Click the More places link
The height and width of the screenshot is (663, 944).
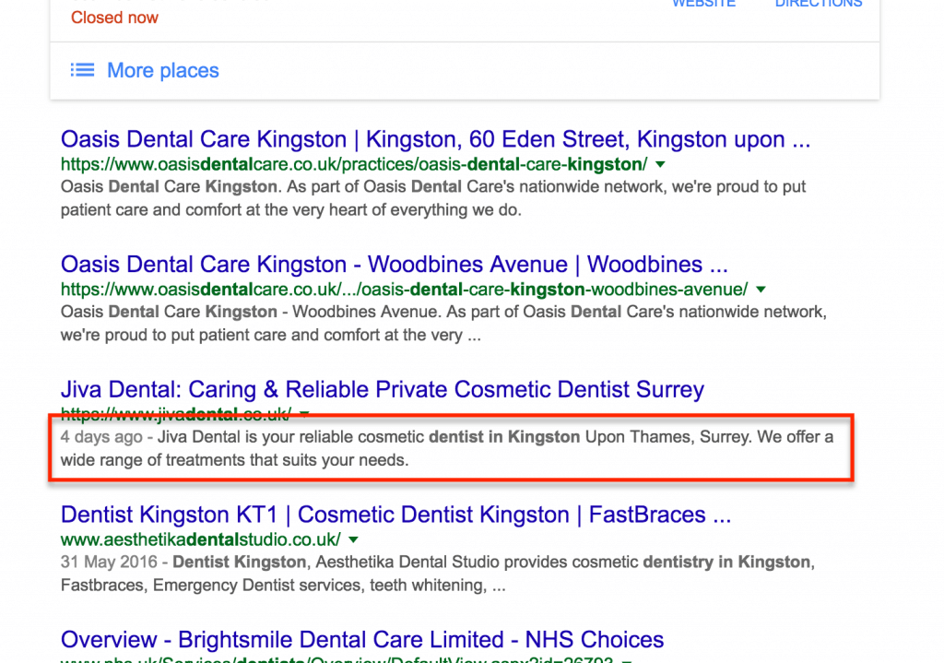[162, 70]
